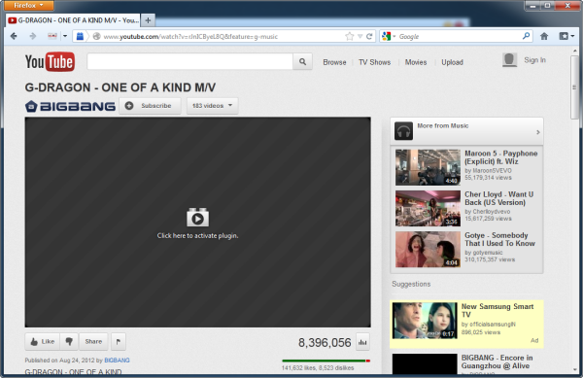Screen dimensions: 583x378
Task: Open Maroon 5 - Payphone title link
Action: [x=500, y=157]
